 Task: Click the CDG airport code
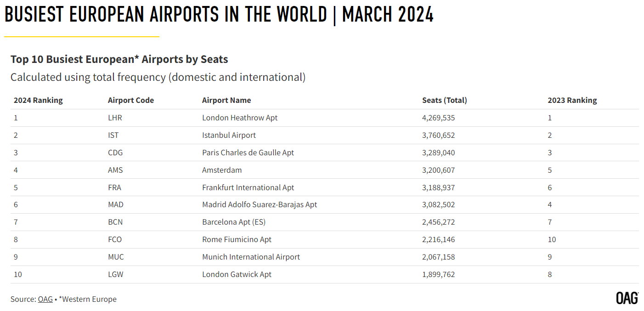[115, 153]
